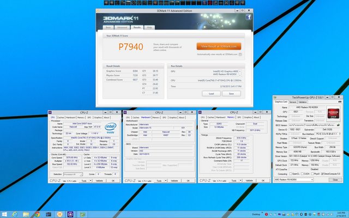Image resolution: width=349 pixels, height=218 pixels.
Task: Expand Tools arrow in CPU-Z CPU window
Action: click(91, 180)
